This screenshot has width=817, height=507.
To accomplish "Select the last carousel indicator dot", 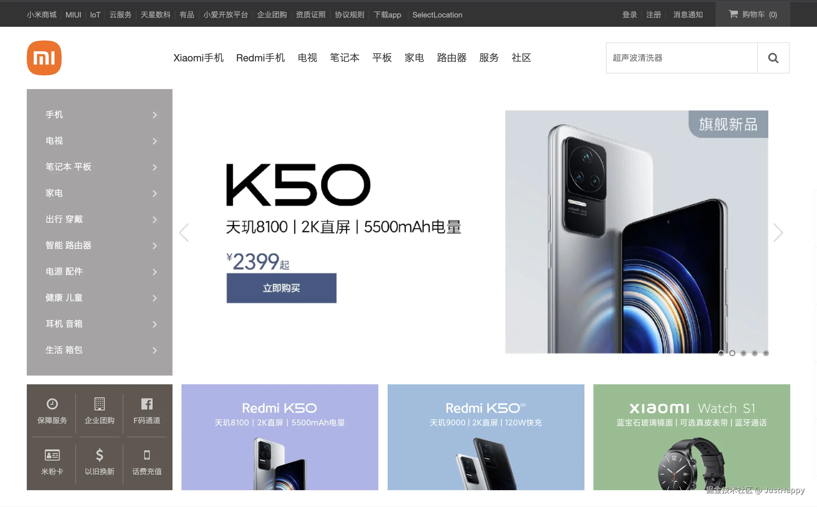I will tap(765, 353).
